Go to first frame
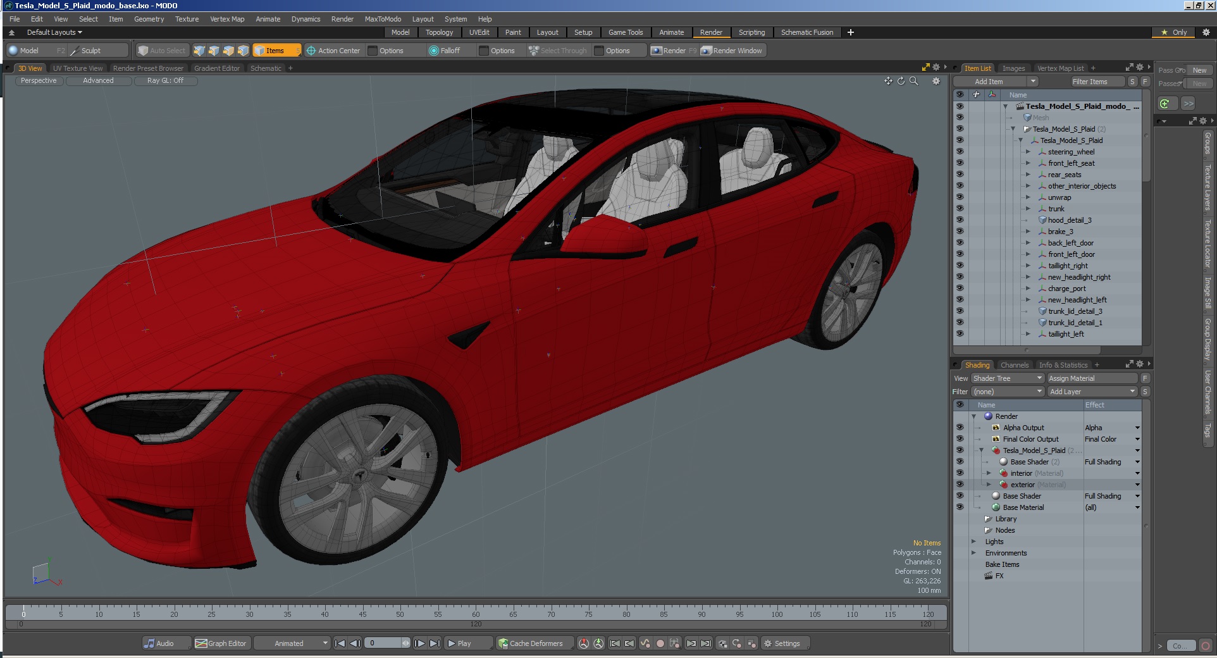This screenshot has width=1217, height=658. tap(340, 643)
